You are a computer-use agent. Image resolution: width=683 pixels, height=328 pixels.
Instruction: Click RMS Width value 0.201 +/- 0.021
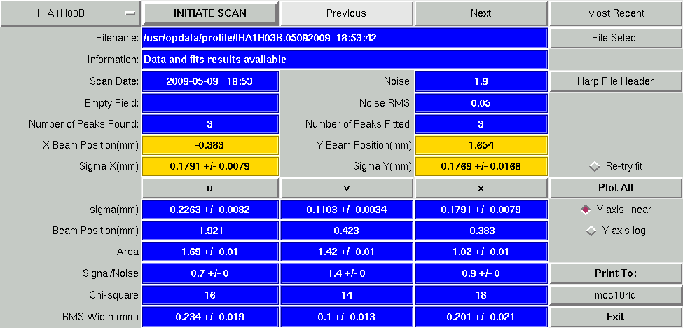click(x=481, y=317)
